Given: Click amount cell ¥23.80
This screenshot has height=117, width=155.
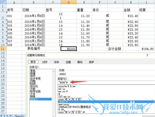Looking at the screenshot, I should coord(131,45).
